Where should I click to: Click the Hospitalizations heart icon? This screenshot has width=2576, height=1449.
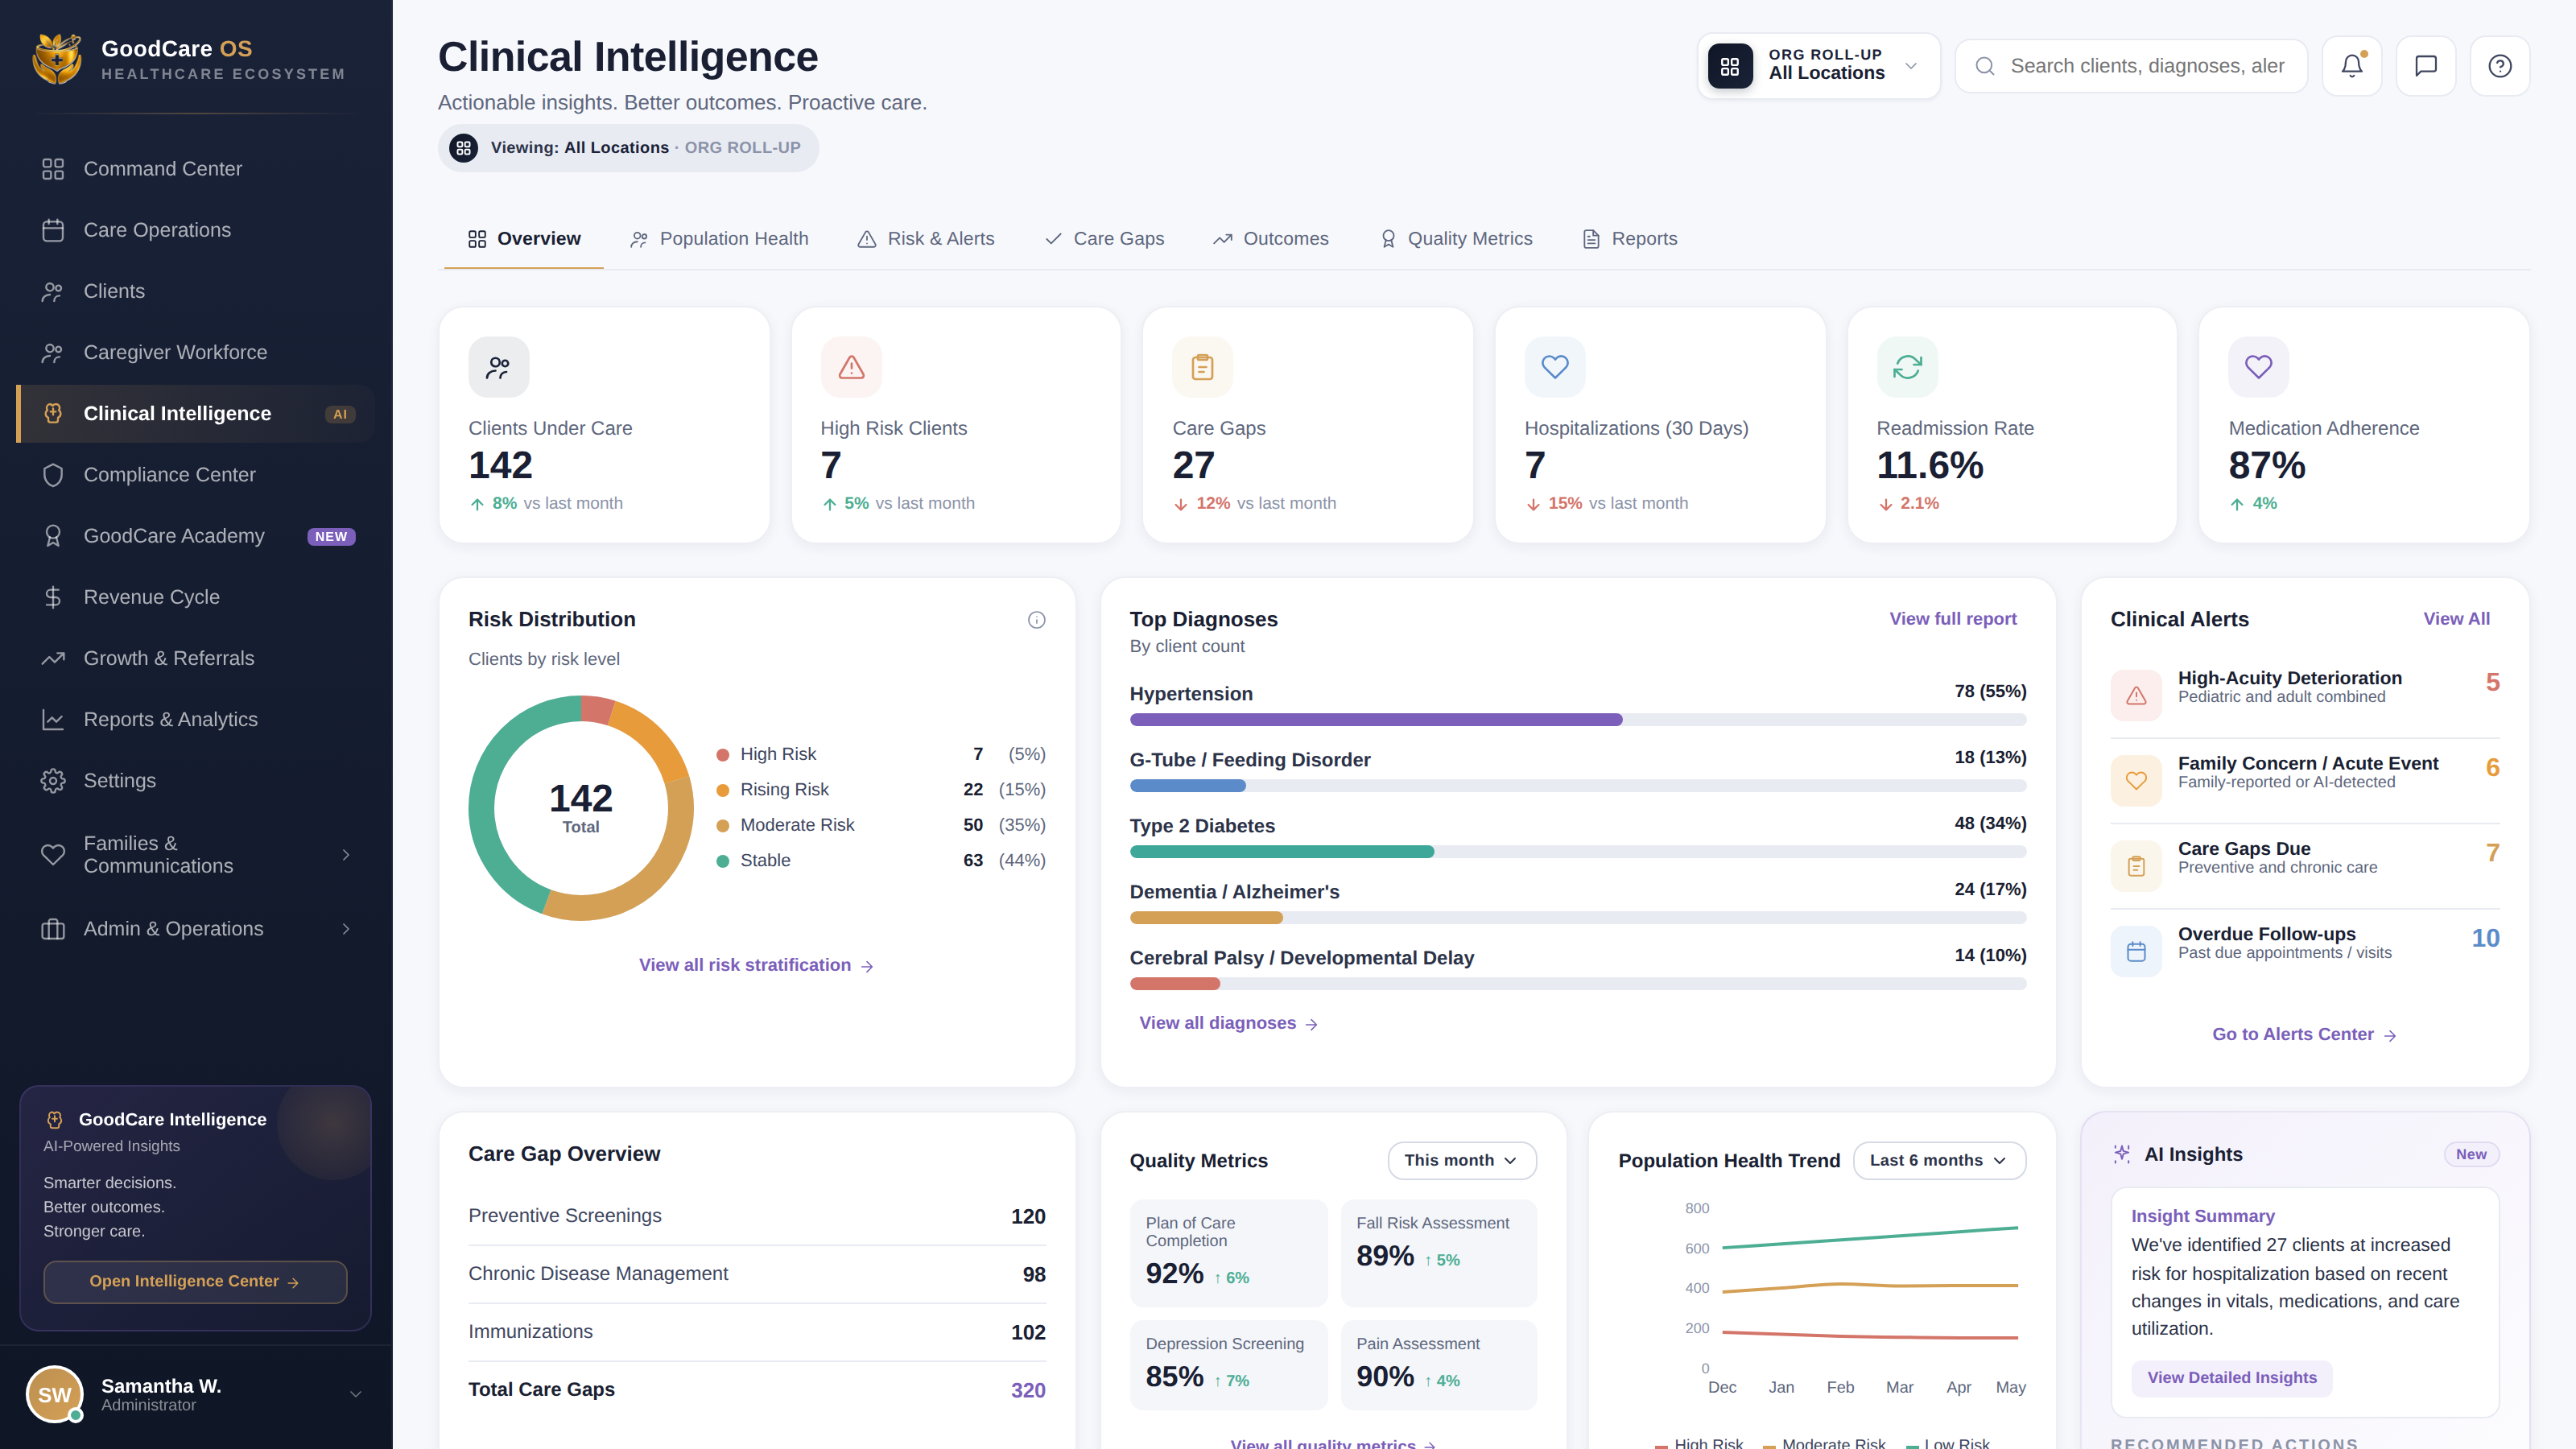click(x=1554, y=367)
